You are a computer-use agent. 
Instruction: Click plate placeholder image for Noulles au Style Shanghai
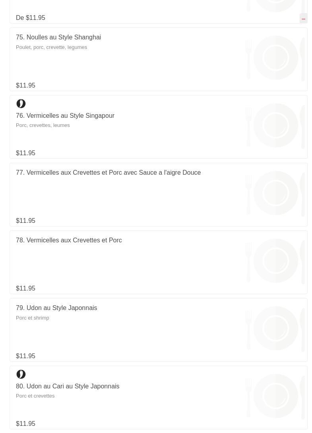(276, 58)
